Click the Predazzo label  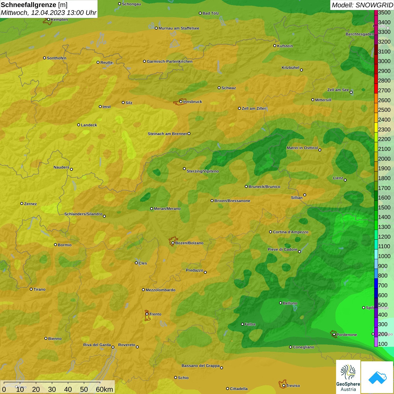point(194,270)
